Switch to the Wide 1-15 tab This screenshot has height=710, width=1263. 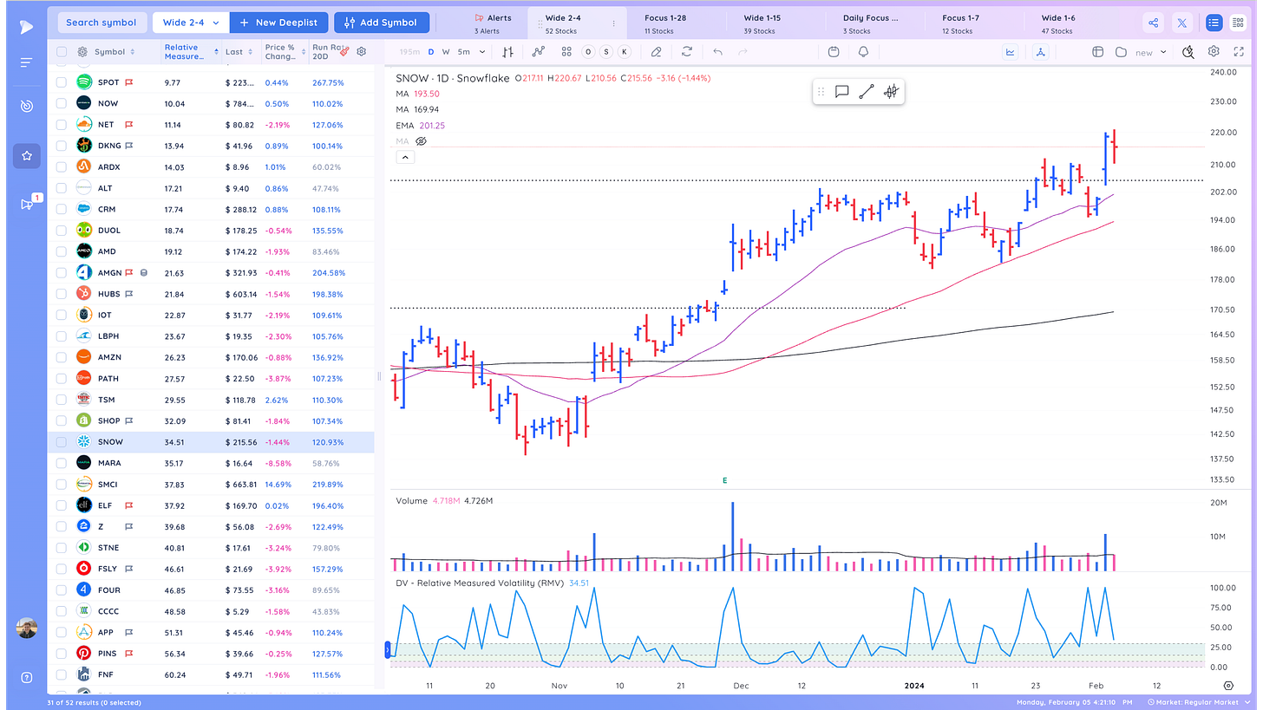click(x=763, y=23)
